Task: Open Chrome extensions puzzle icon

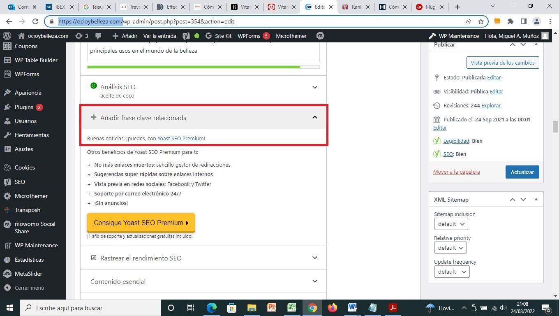Action: [510, 21]
